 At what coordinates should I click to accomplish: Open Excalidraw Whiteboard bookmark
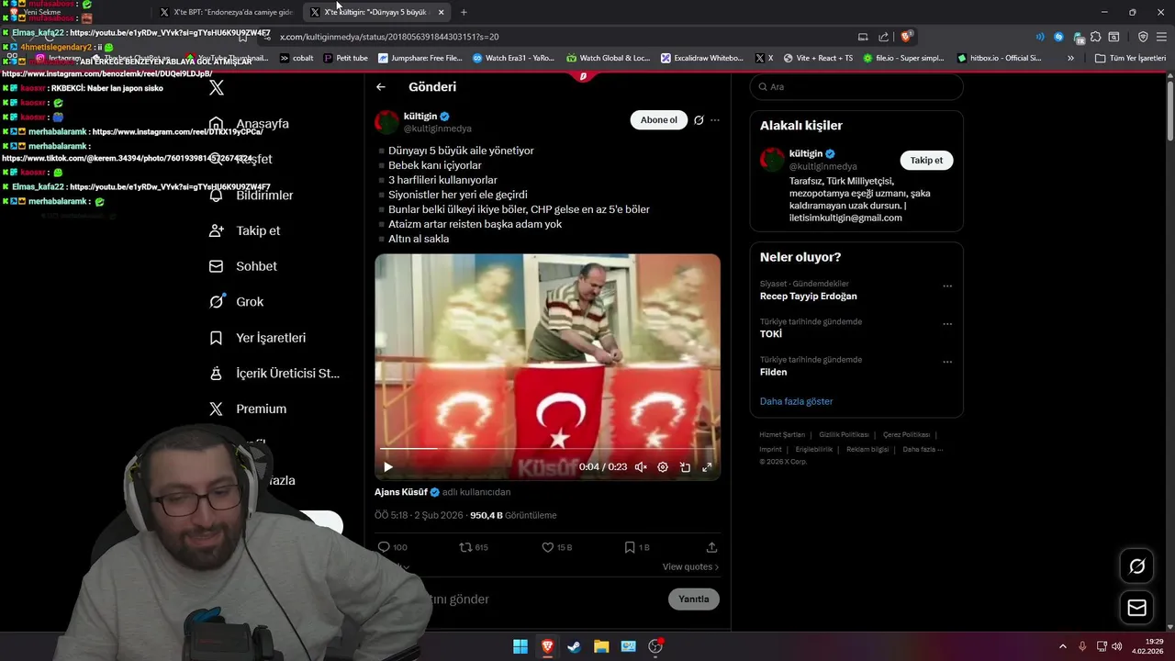701,58
